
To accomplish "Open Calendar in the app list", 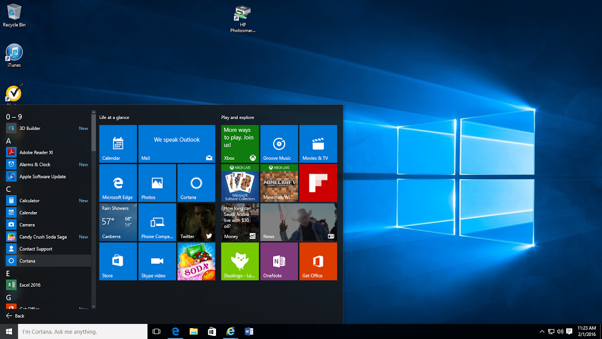I will [x=47, y=213].
